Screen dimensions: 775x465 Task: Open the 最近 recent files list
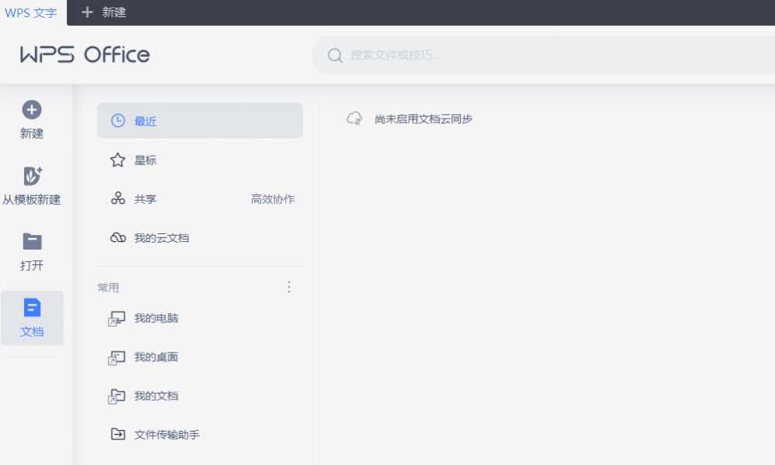point(199,121)
